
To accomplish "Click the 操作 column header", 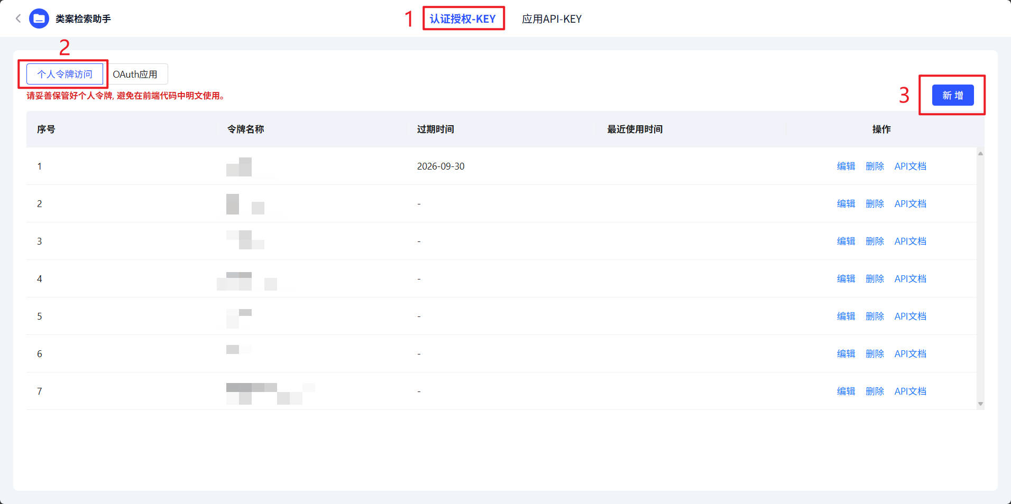I will 881,129.
